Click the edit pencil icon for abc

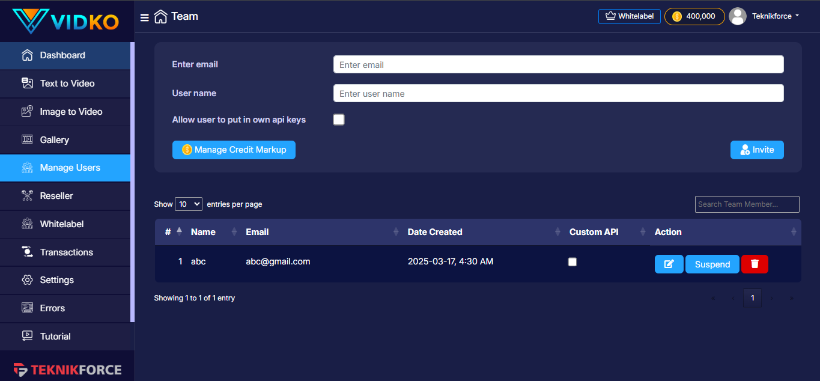tap(669, 264)
